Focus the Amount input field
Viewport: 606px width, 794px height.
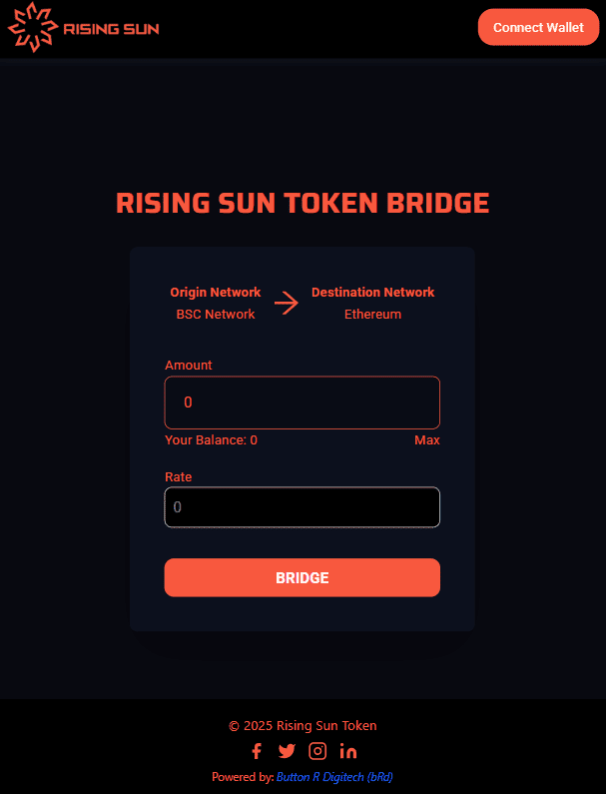(302, 402)
